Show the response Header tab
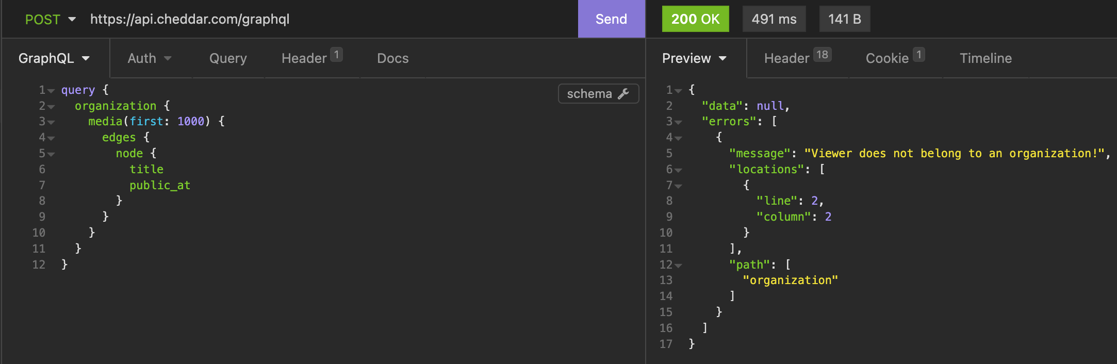Image resolution: width=1117 pixels, height=364 pixels. (x=797, y=58)
